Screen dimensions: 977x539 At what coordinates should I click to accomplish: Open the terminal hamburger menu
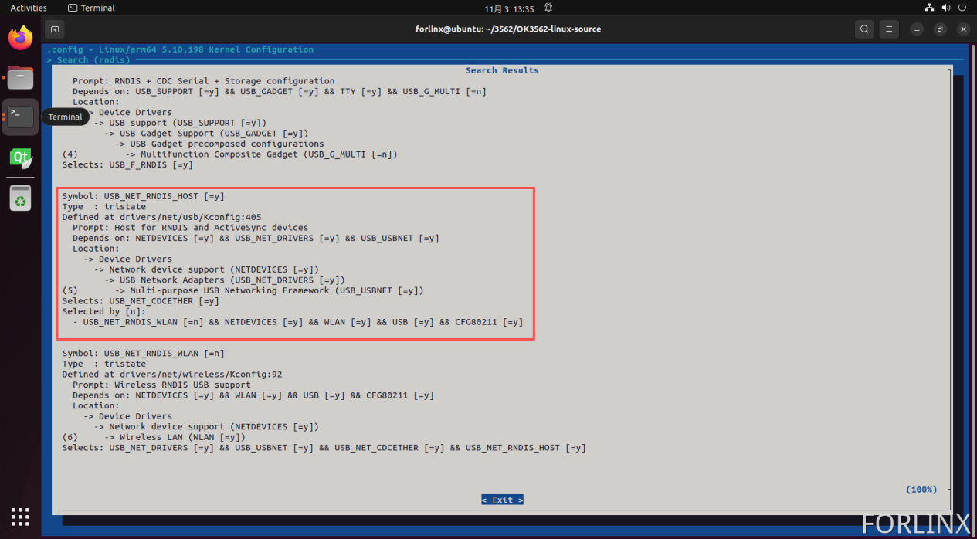pyautogui.click(x=888, y=29)
